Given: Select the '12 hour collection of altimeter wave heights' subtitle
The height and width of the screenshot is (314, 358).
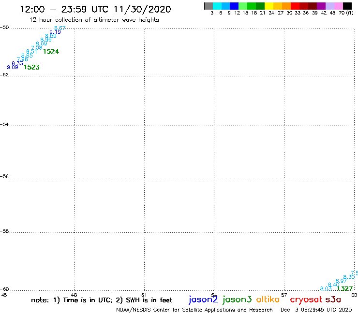Looking at the screenshot, I should click(94, 20).
